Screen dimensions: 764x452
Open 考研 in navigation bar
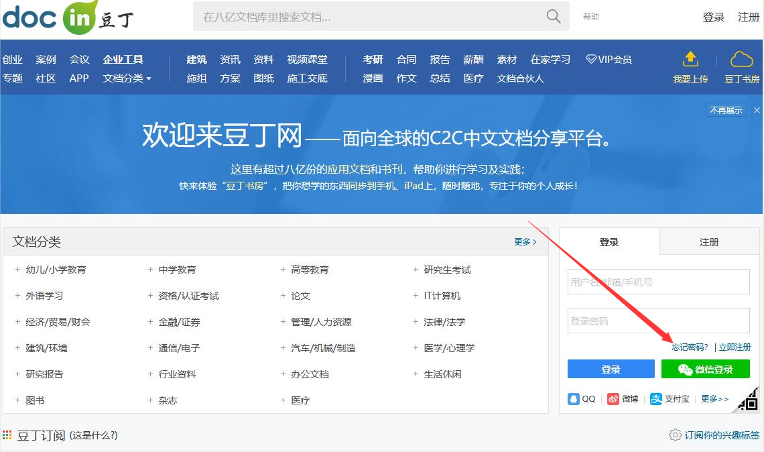point(373,60)
